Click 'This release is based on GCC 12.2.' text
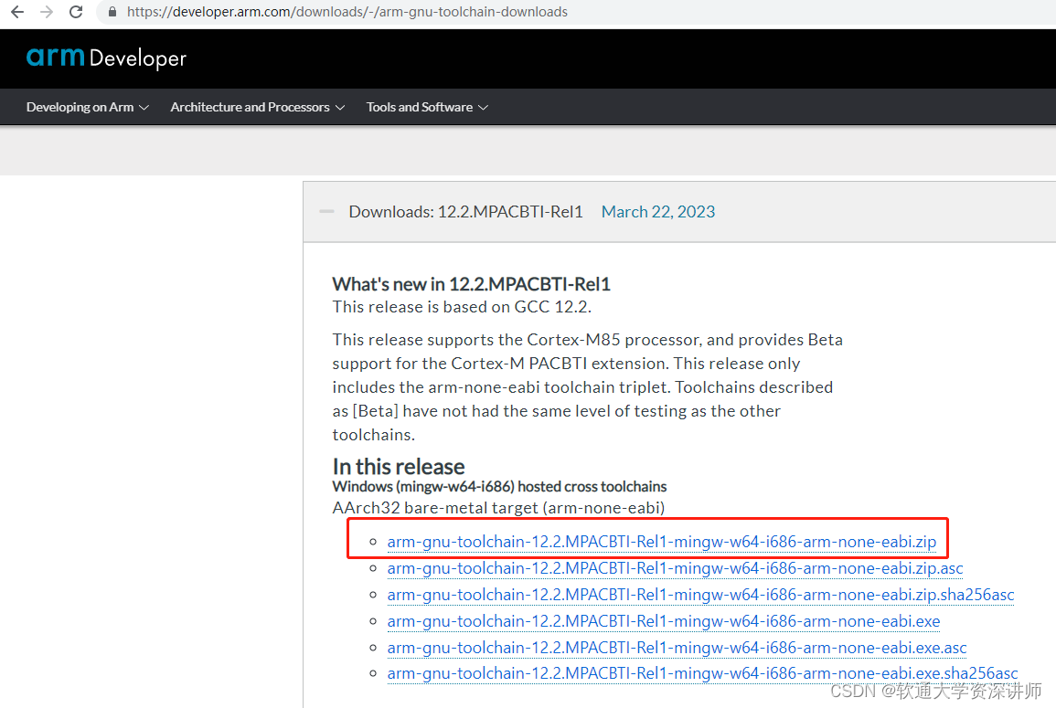1056x708 pixels. 462,307
